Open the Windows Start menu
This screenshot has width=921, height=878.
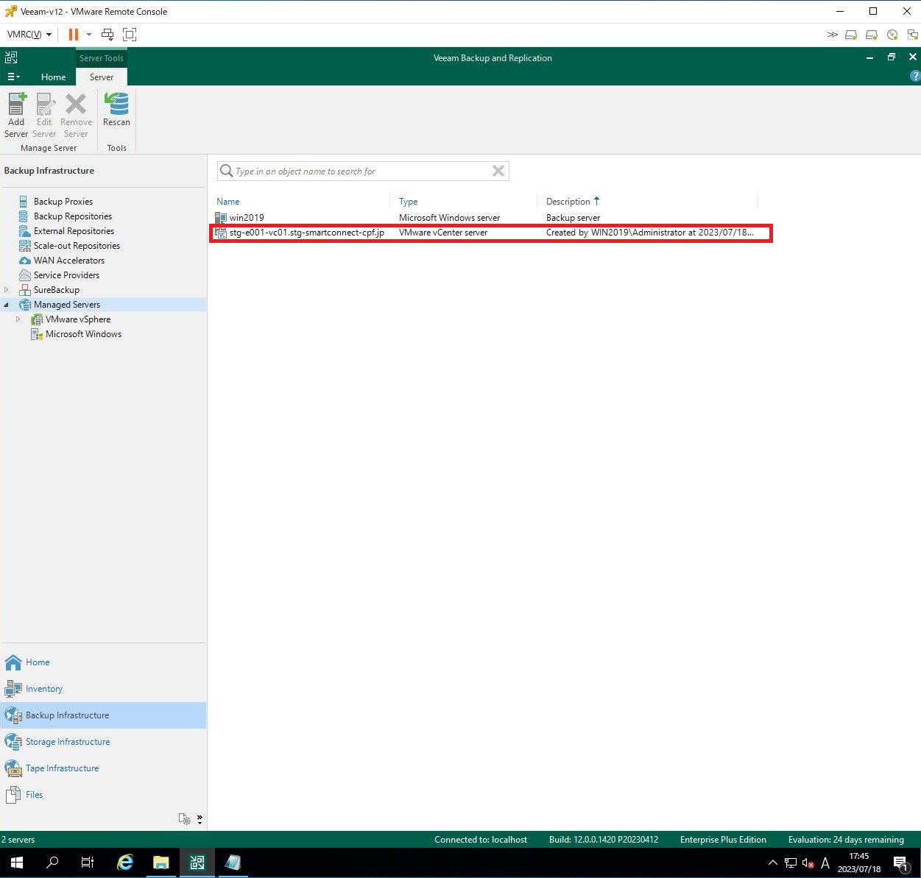pyautogui.click(x=16, y=863)
